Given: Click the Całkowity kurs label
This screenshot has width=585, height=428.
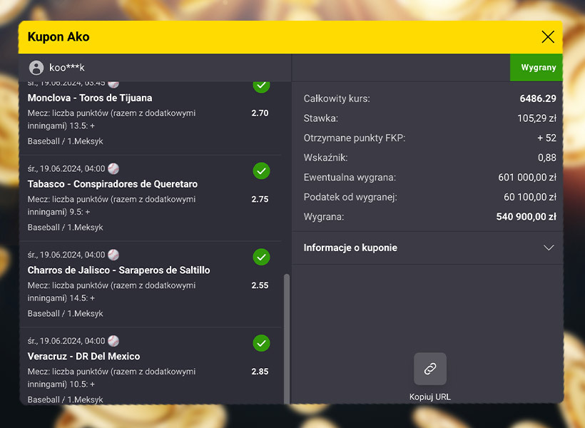Looking at the screenshot, I should click(337, 99).
